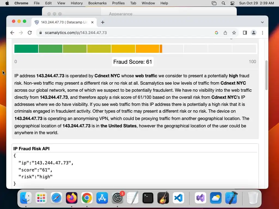Open the Chrome profile avatar
The image size is (279, 209).
click(x=254, y=33)
